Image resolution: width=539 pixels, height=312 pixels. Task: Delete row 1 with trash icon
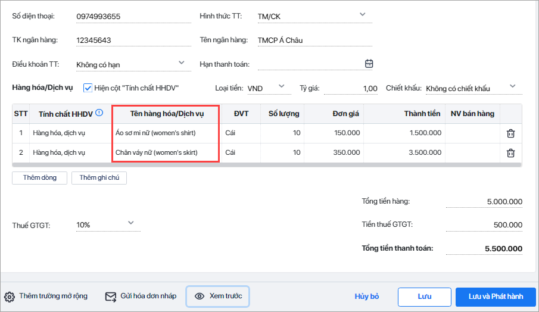[510, 133]
